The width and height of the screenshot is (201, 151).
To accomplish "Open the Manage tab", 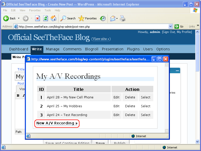I will 53,49.
